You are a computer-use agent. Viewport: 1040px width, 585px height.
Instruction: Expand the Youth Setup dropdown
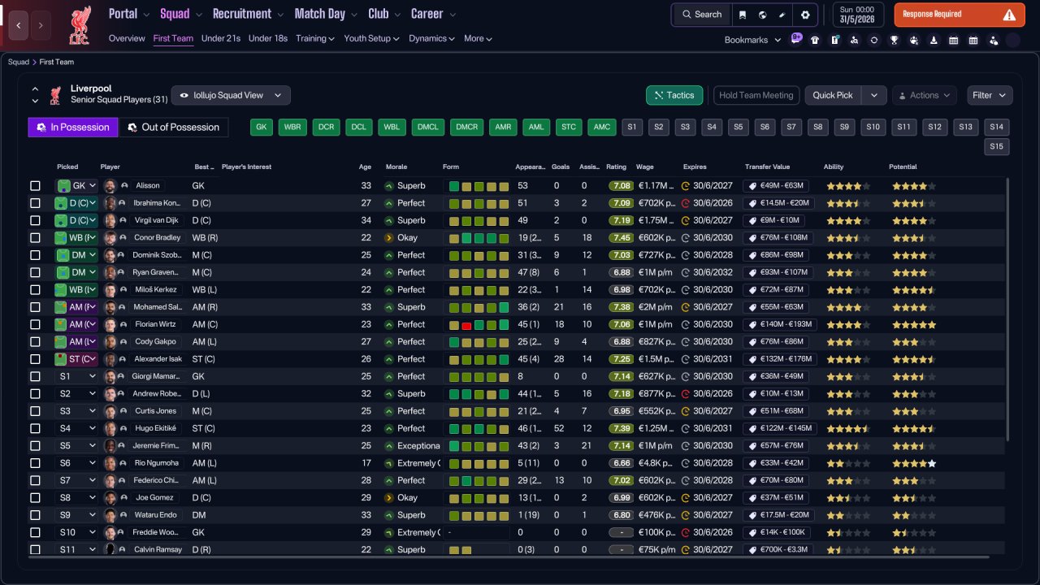click(x=371, y=38)
